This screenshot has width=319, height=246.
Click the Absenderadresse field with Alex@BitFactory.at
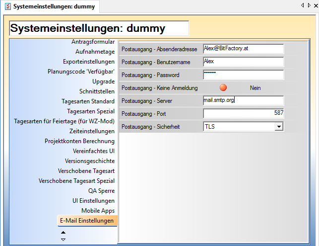point(243,49)
